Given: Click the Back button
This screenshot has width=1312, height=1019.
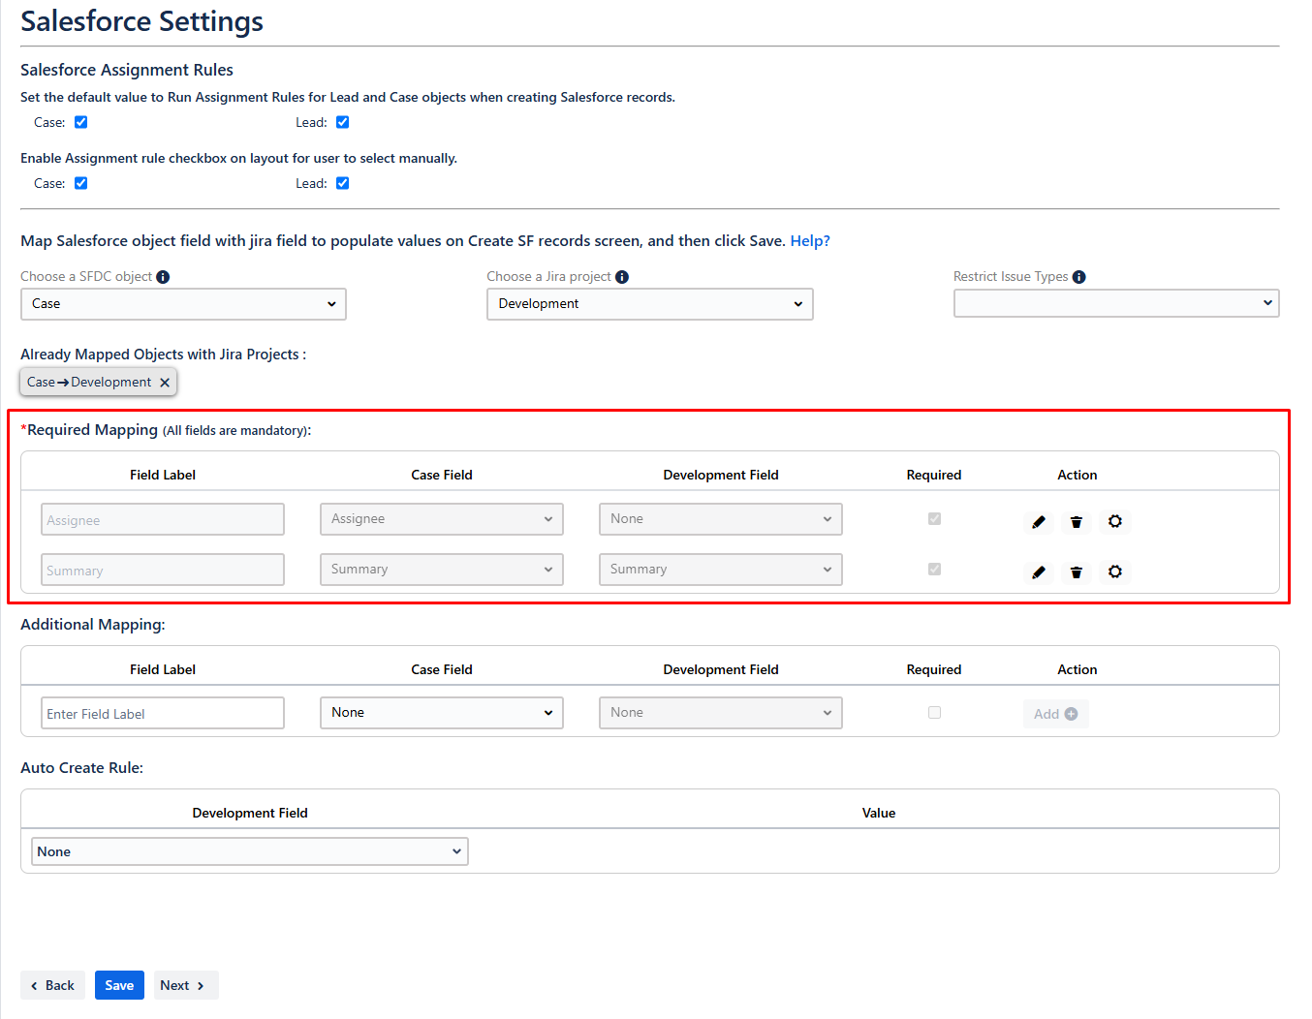Looking at the screenshot, I should (x=52, y=985).
